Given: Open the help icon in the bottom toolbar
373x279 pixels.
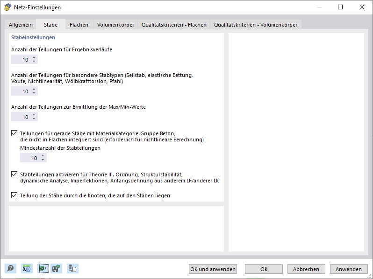Looking at the screenshot, I should (x=10, y=269).
